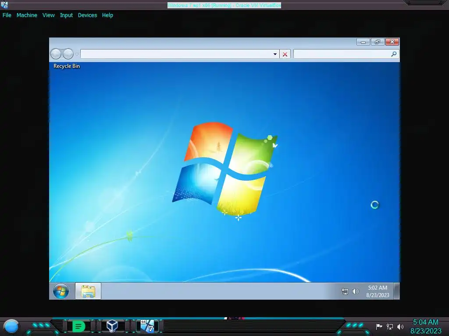Click the VirtualBox window title text

(x=224, y=5)
